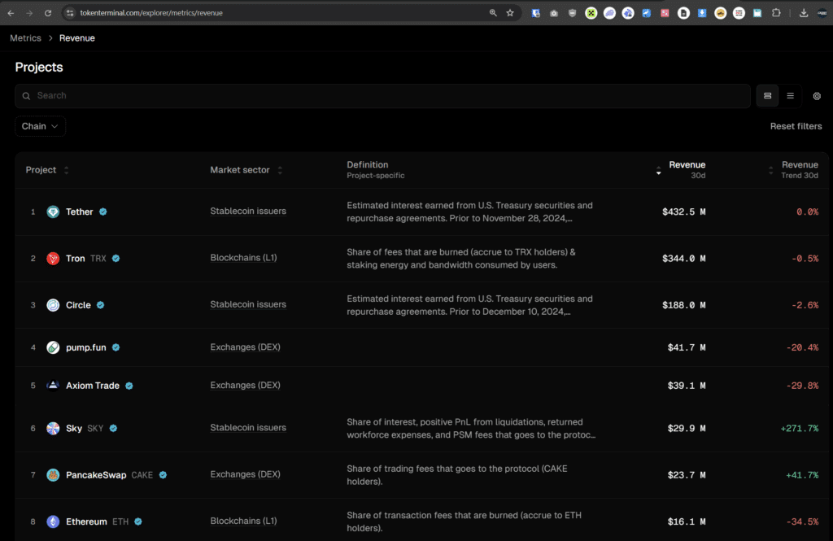Screen dimensions: 833x541
Task: Click PancakeSwap's definition about trading fees
Action: 457,475
